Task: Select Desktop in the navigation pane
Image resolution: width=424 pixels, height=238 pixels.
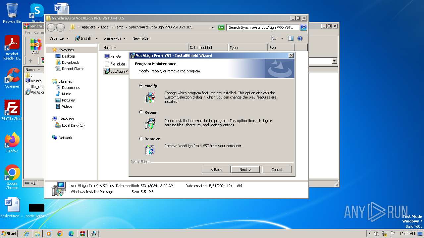Action: (68, 56)
